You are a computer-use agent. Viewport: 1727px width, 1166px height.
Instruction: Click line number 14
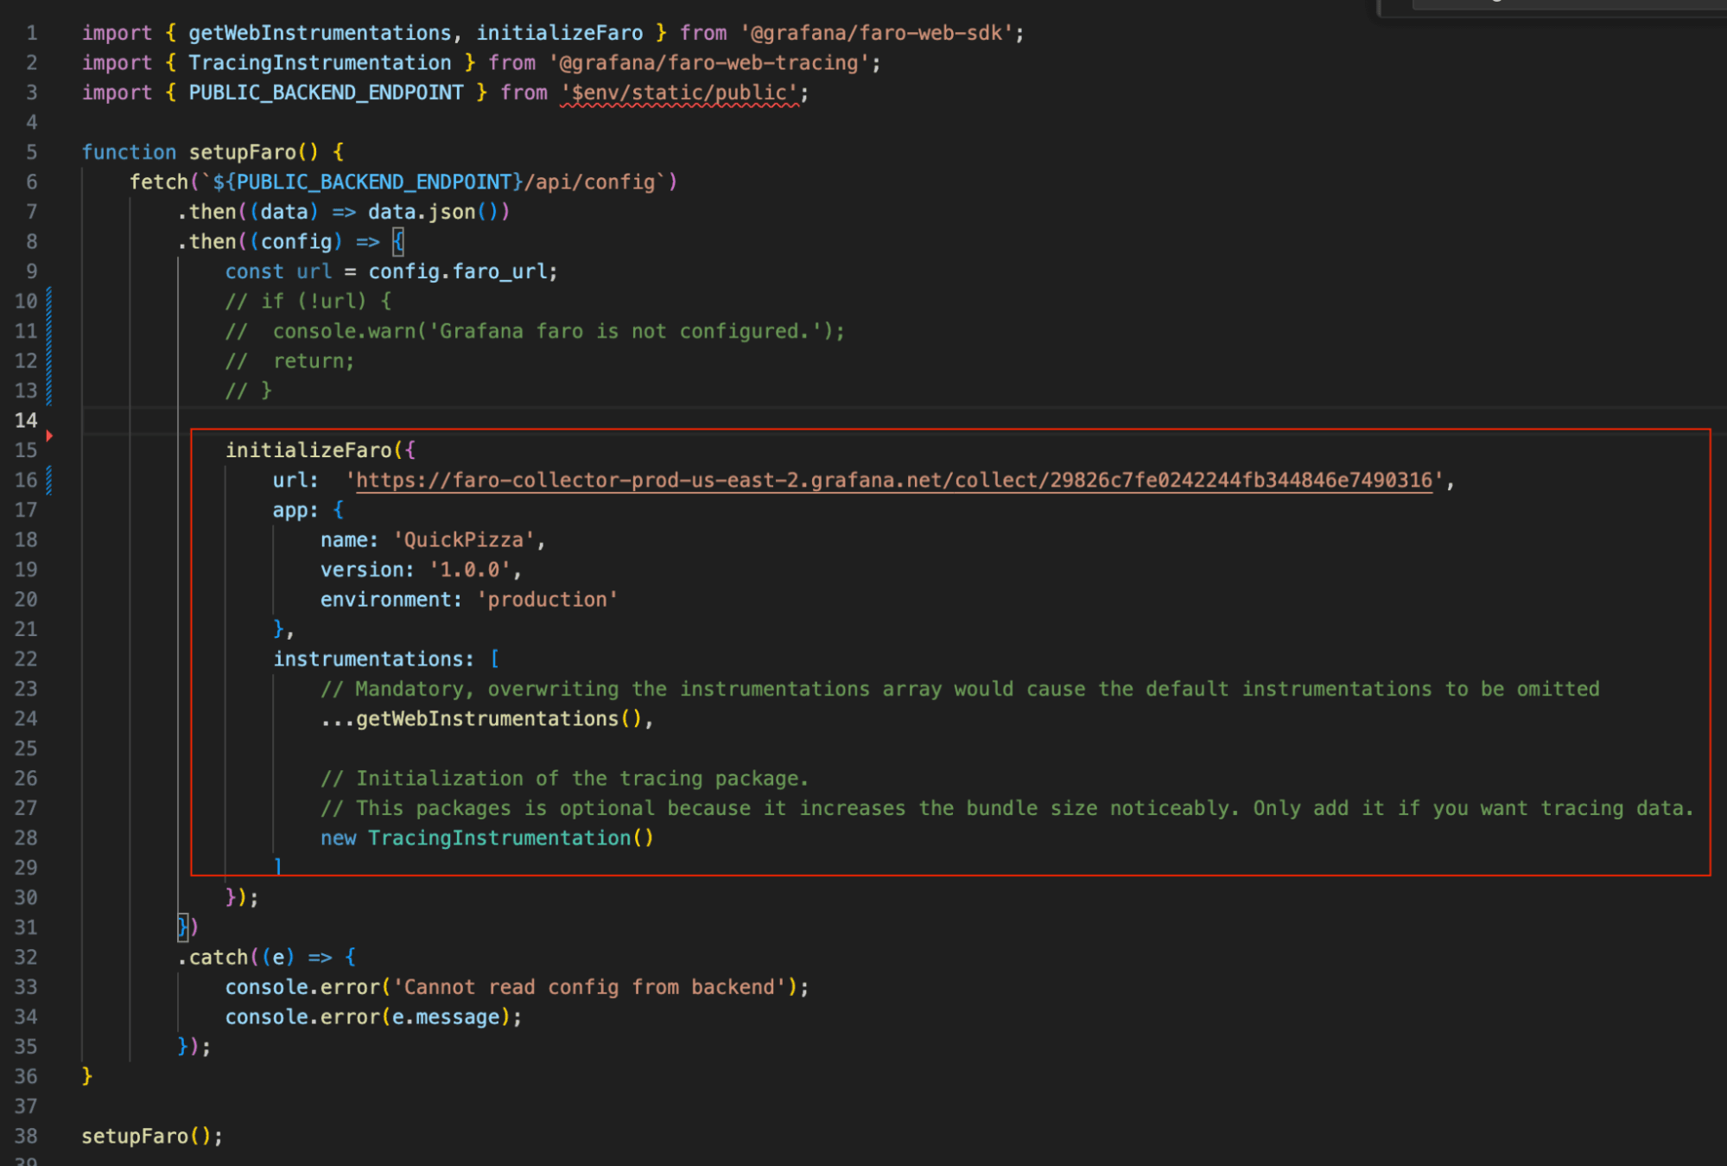click(27, 420)
